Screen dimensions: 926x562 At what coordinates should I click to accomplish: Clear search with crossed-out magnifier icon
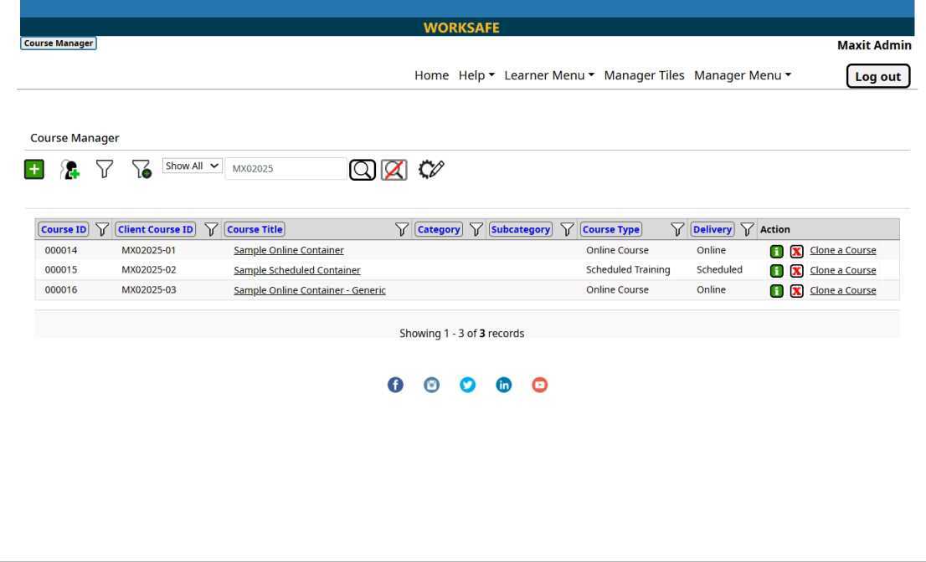(394, 169)
